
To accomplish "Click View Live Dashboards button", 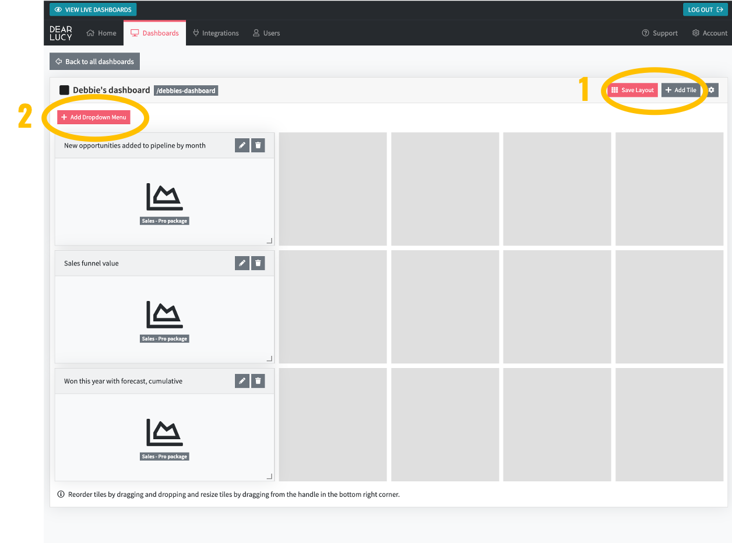I will coord(93,9).
